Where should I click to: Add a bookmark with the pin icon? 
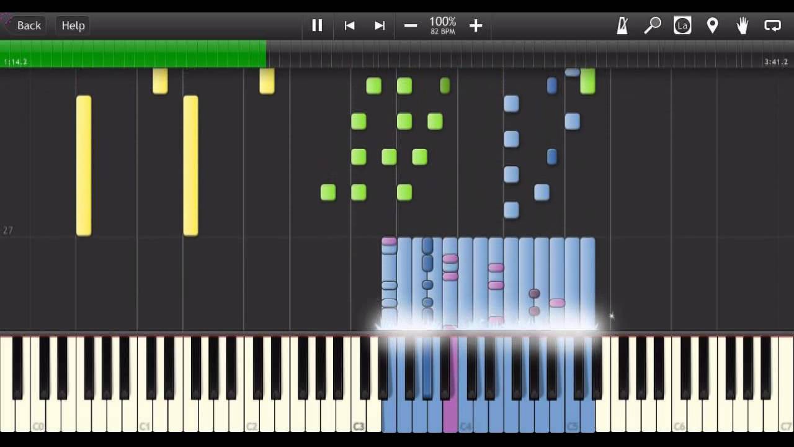tap(713, 25)
